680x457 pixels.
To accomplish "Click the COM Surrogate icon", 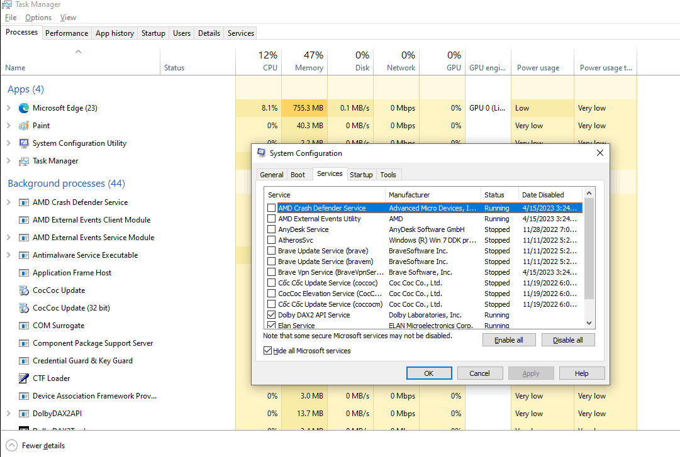I will click(24, 326).
